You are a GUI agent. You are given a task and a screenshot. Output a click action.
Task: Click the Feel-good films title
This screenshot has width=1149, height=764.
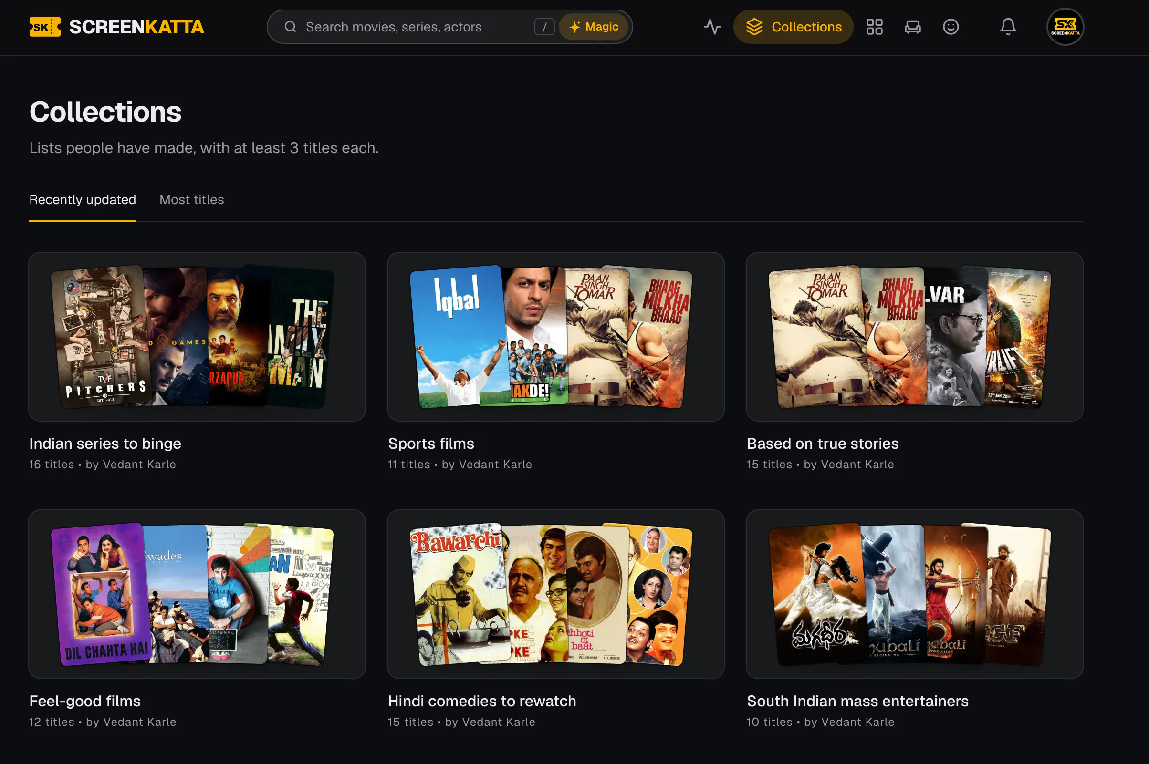(85, 701)
